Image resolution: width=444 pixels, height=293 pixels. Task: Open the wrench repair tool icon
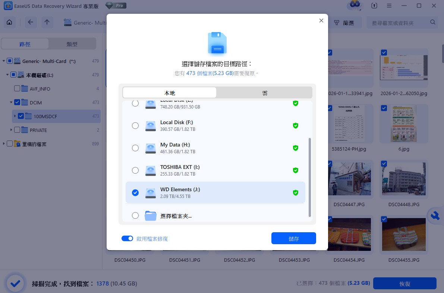[435, 216]
